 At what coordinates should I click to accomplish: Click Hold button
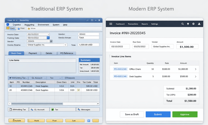tap(36, 121)
